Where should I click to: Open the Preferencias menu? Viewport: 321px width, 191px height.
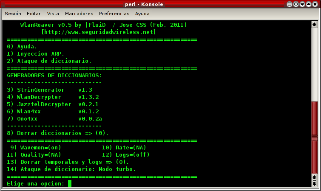click(114, 14)
